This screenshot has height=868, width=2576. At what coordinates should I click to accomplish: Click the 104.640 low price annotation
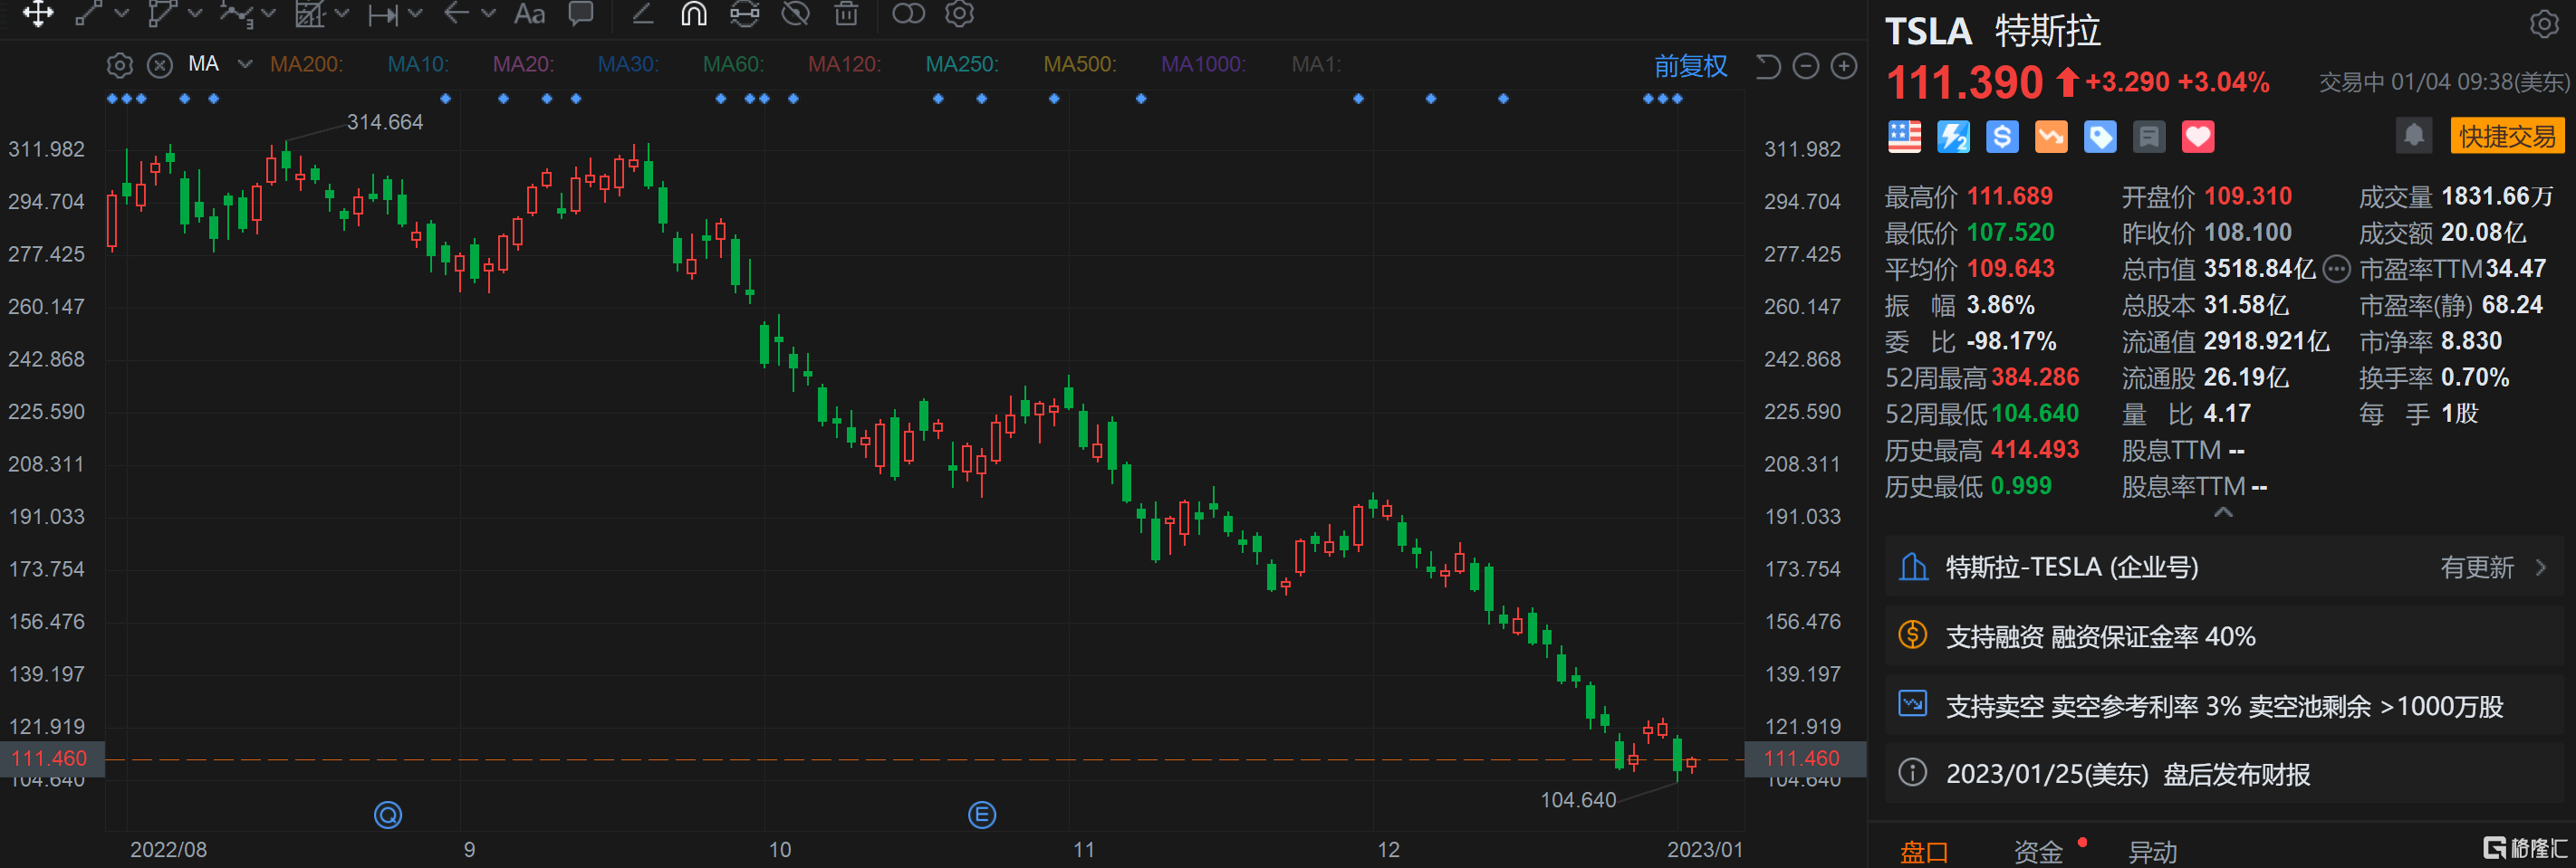click(1578, 800)
